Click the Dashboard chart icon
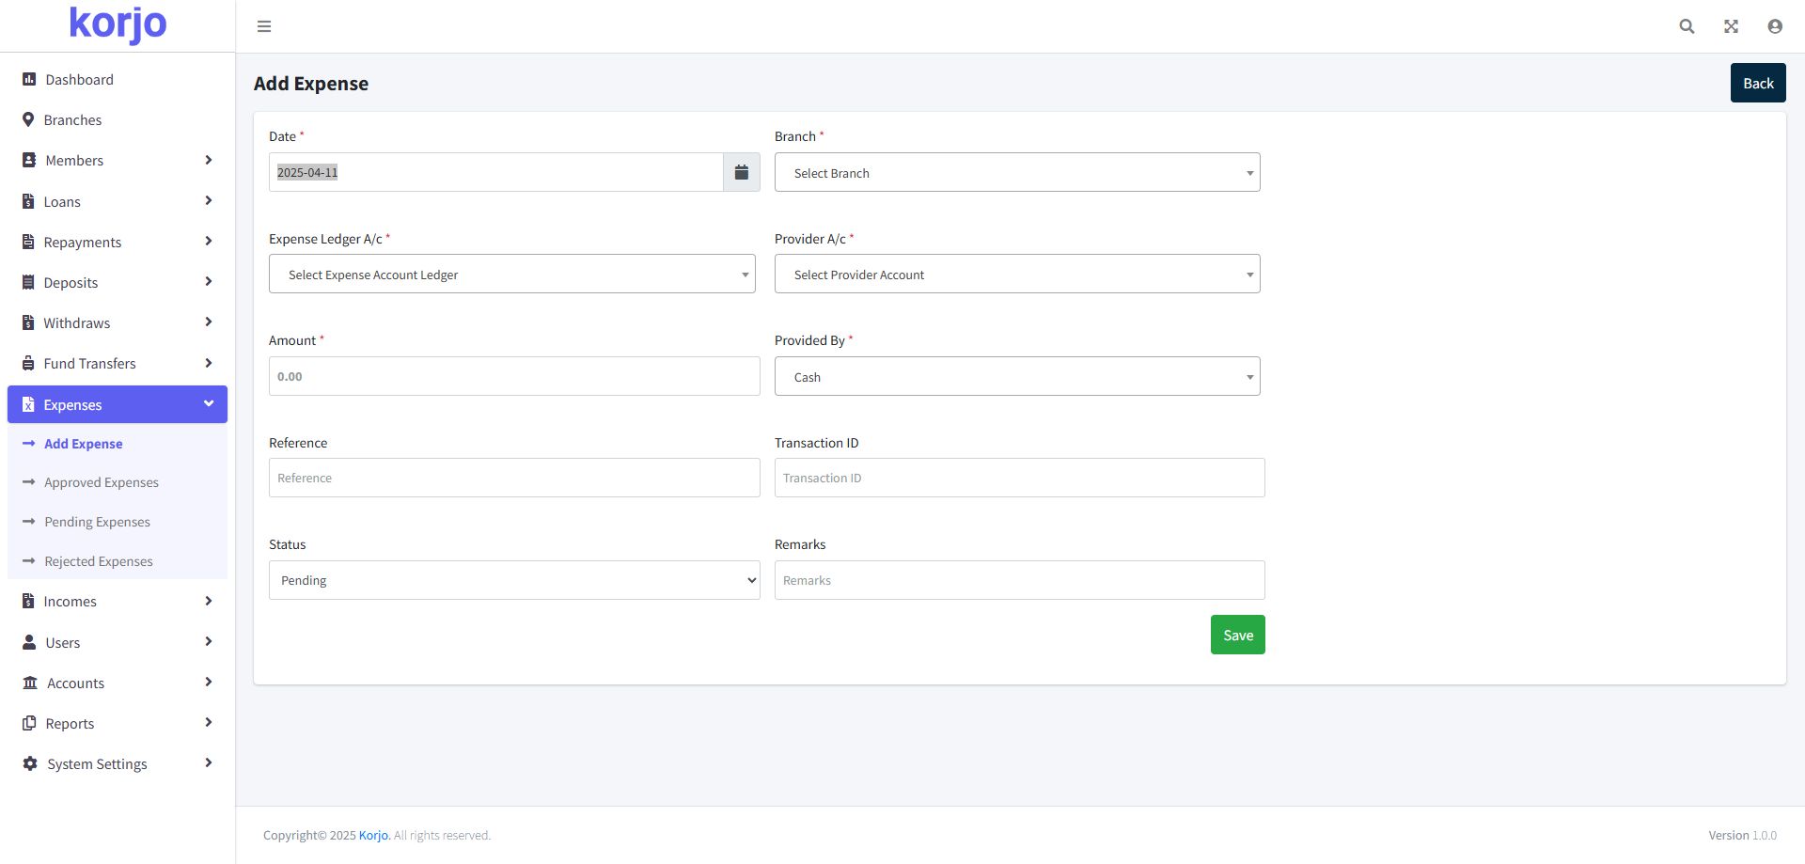This screenshot has width=1805, height=864. point(29,80)
